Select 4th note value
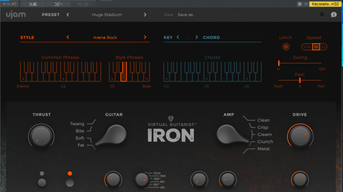Screen dimensions: 343x192 (162, 187)
